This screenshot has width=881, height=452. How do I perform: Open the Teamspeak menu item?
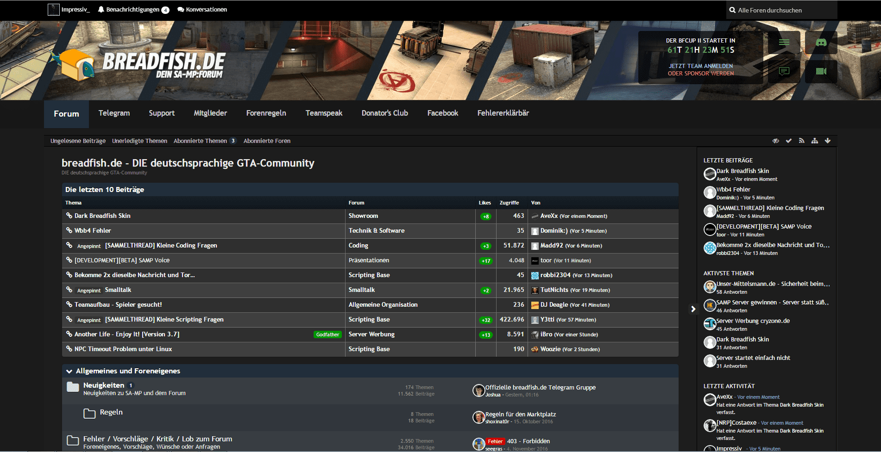pyautogui.click(x=324, y=113)
